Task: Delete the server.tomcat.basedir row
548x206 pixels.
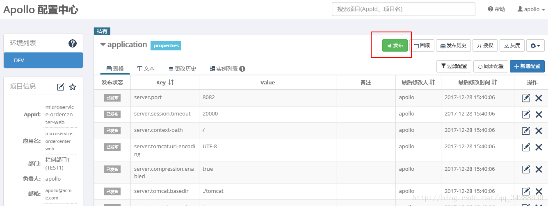Action: (539, 191)
